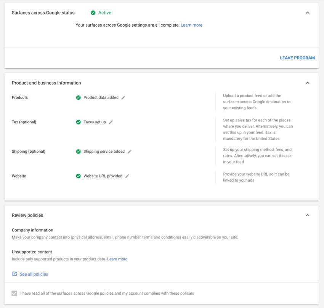This screenshot has width=324, height=308.
Task: Click the edit pencil next to Website URL provided
Action: tap(127, 176)
